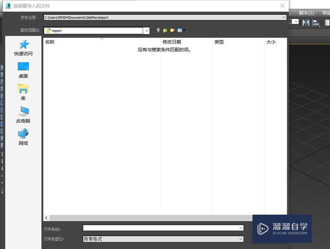The height and width of the screenshot is (249, 330).
Task: Open the 文件类型 dropdown showing 所有格式
Action: (241, 239)
